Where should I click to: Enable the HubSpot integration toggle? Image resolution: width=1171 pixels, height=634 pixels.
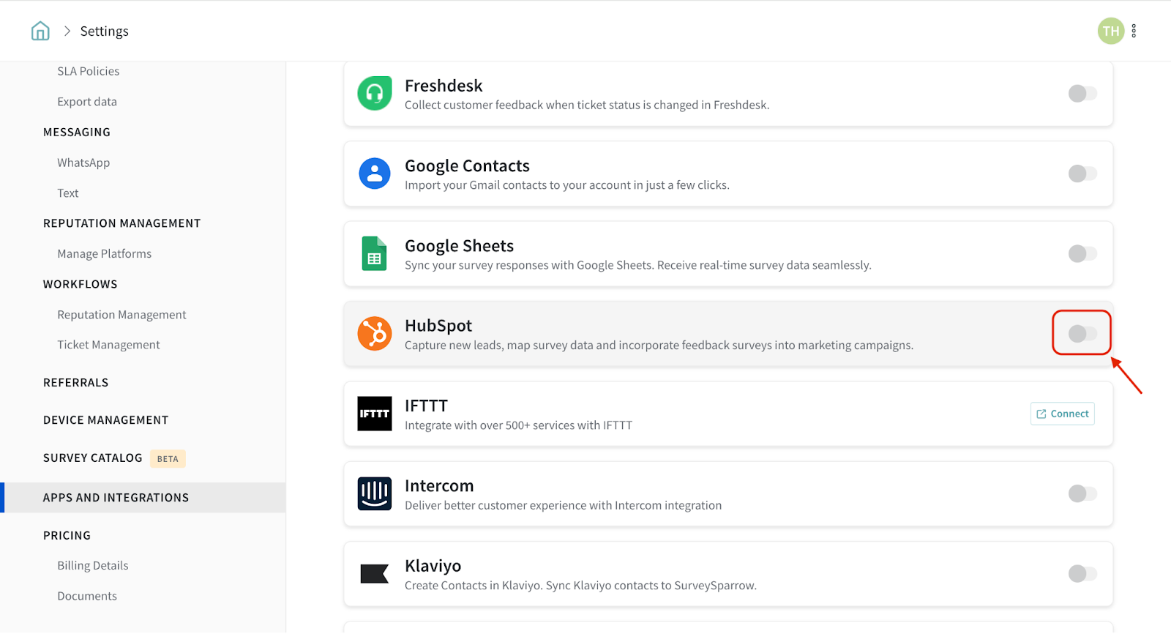[x=1082, y=334]
